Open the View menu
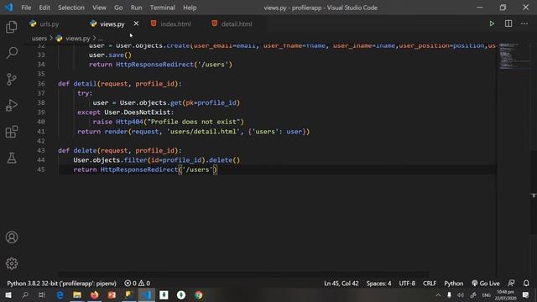 pos(99,8)
